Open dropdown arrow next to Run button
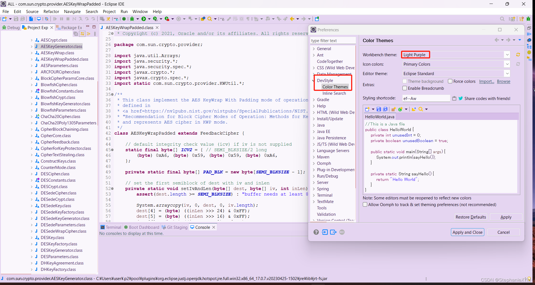This screenshot has height=285, width=535. click(149, 19)
